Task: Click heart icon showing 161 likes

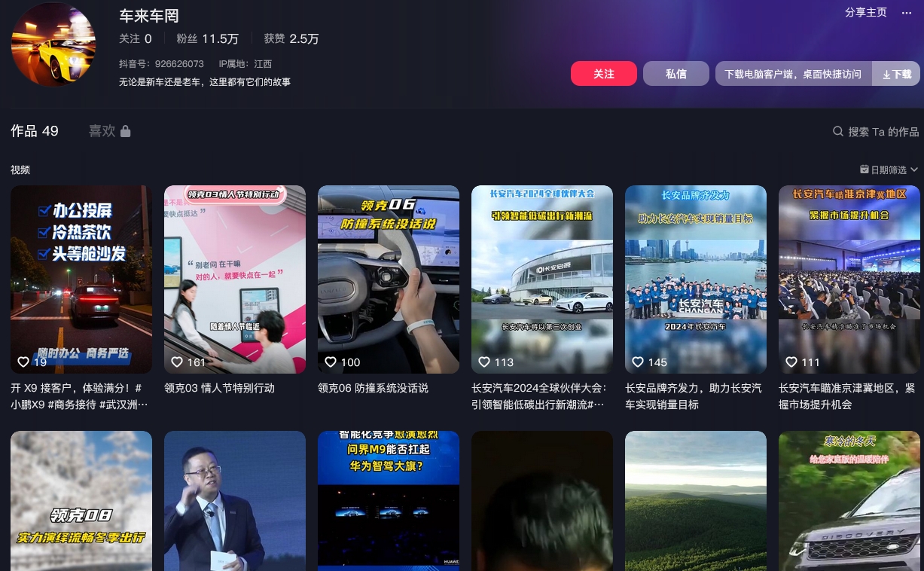Action: [x=177, y=362]
